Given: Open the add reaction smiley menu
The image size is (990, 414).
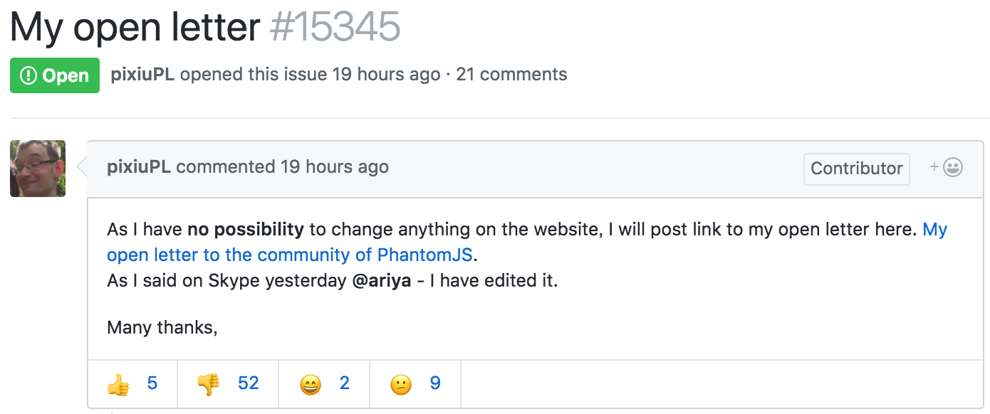Looking at the screenshot, I should (947, 168).
